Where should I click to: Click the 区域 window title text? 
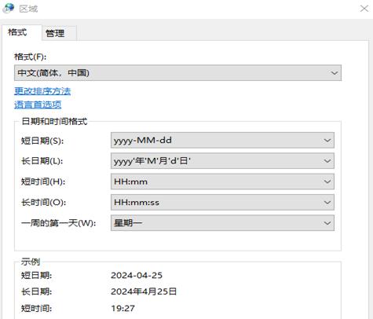[28, 9]
